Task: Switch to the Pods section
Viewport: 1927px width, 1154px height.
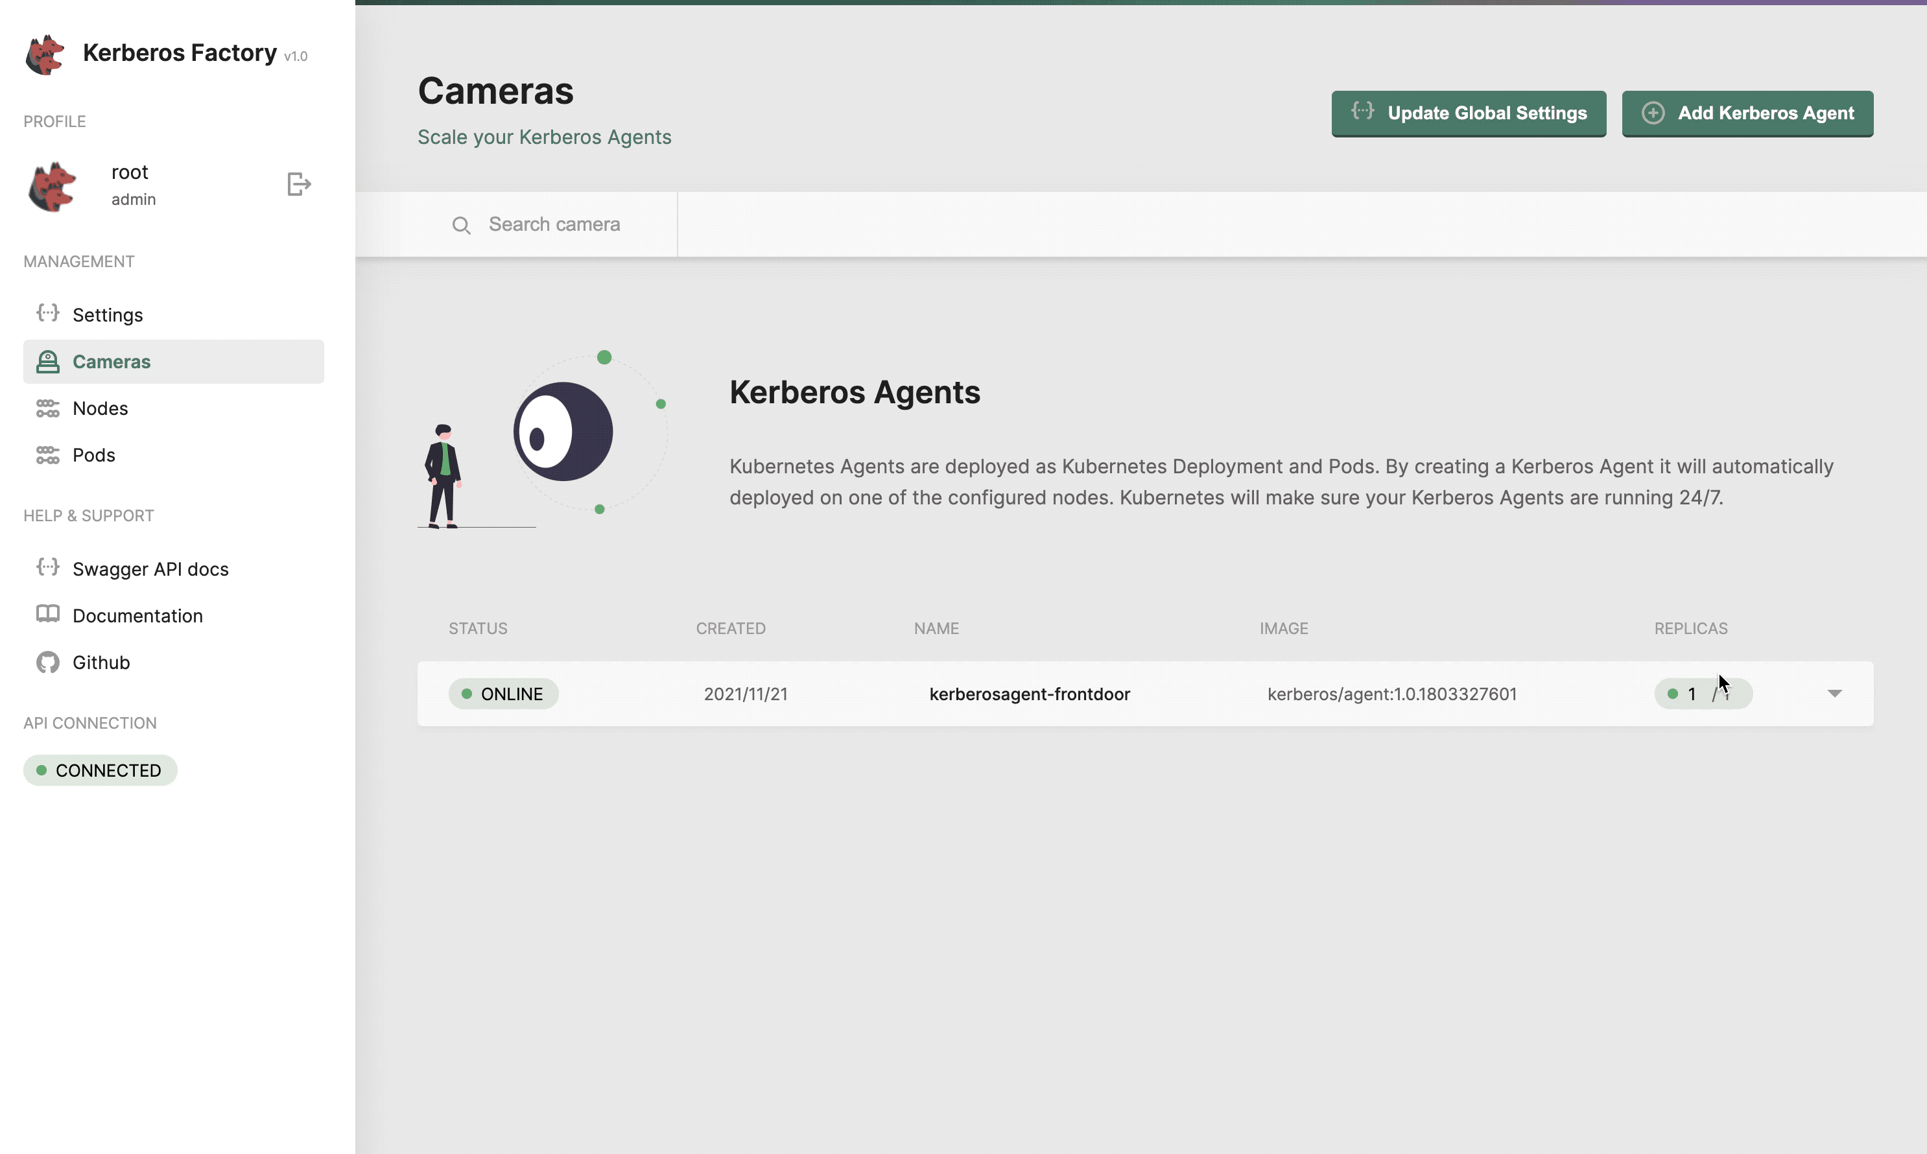Action: tap(93, 455)
